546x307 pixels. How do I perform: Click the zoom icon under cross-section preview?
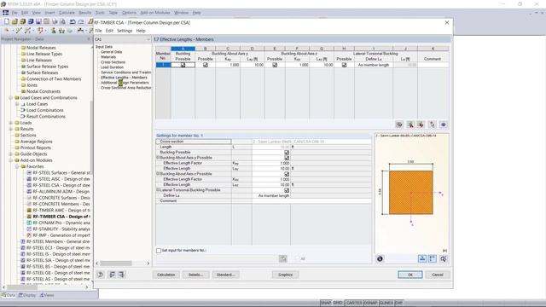(444, 258)
